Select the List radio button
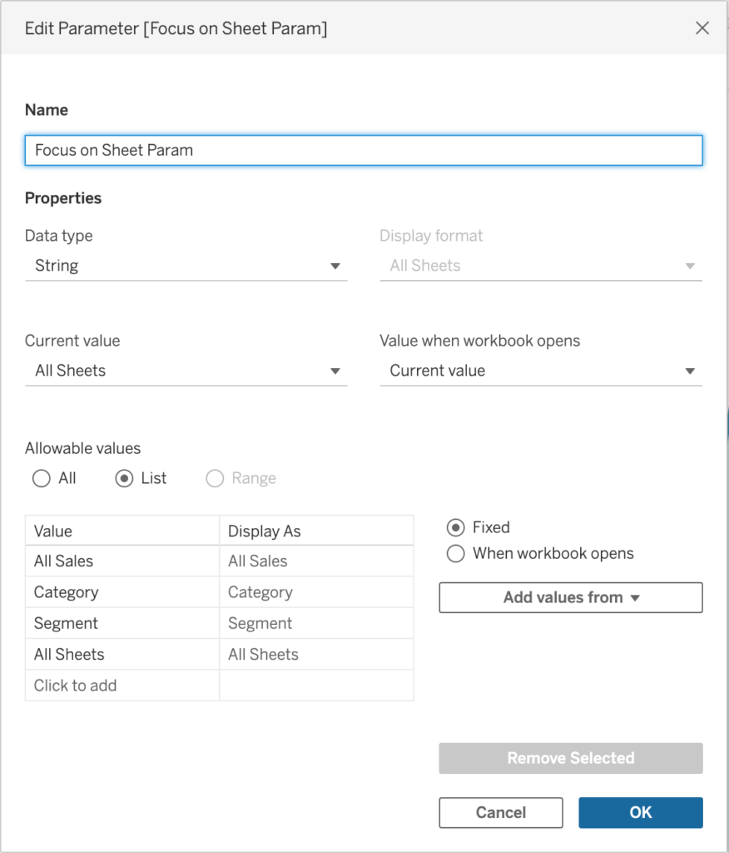 (125, 479)
